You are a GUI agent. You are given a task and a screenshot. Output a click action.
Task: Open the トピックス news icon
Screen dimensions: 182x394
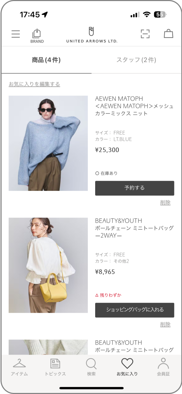click(x=55, y=367)
